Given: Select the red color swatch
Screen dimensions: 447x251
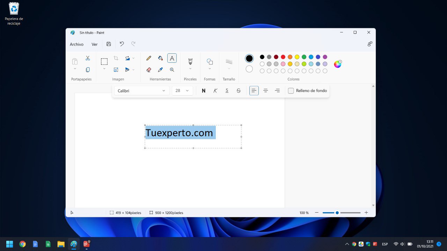Looking at the screenshot, I should 283,57.
